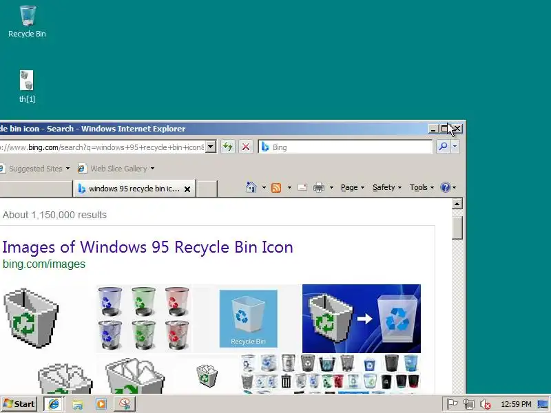
Task: Click the Read Mail envelope icon
Action: tap(302, 187)
